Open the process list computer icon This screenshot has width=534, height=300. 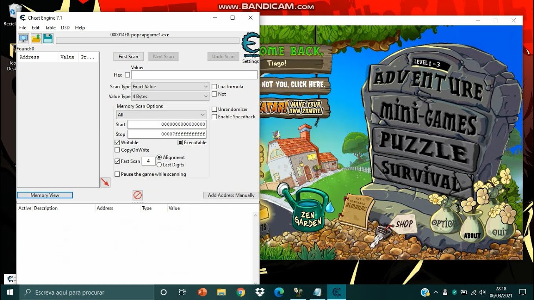(x=23, y=39)
